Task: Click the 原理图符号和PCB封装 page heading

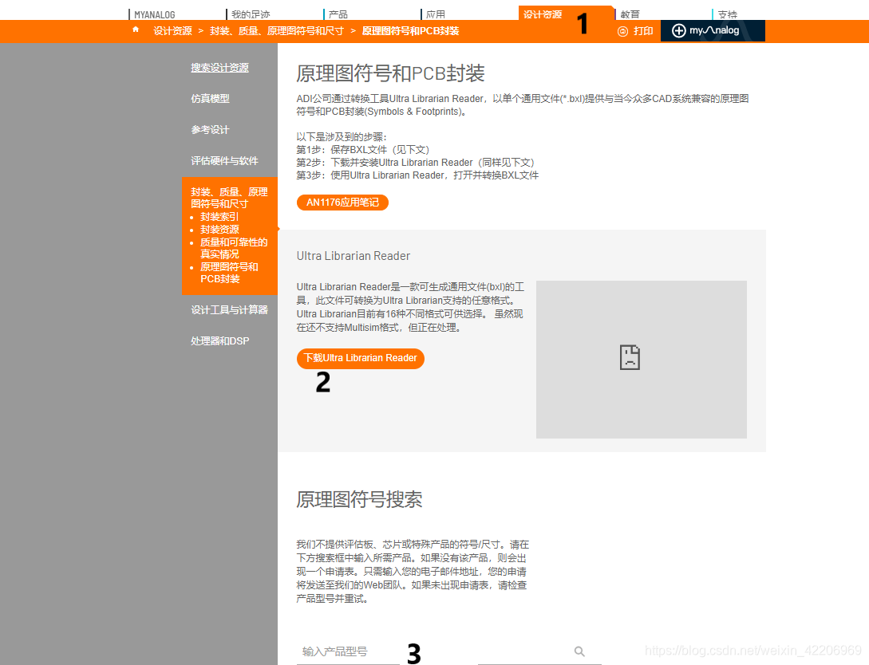Action: [x=390, y=73]
